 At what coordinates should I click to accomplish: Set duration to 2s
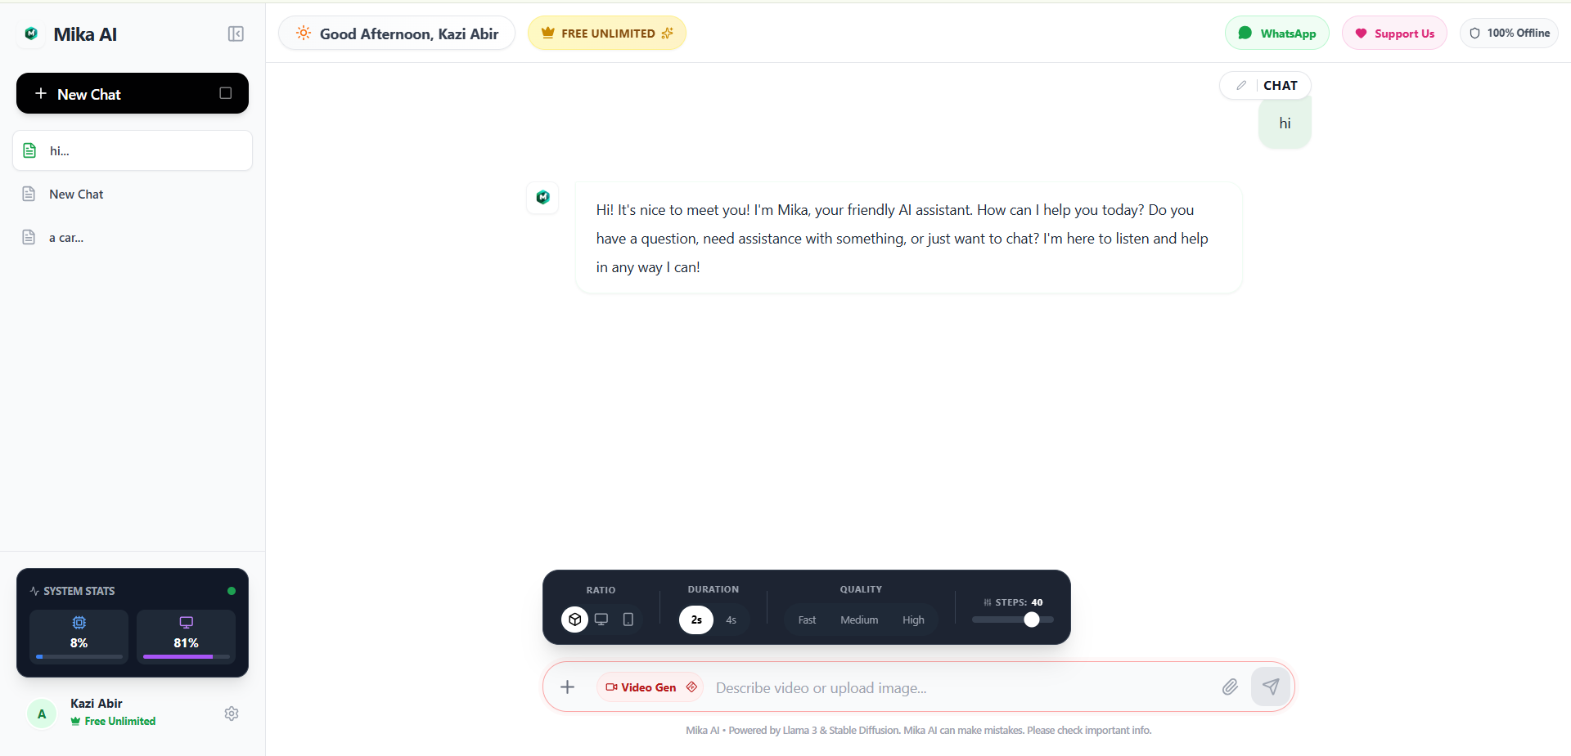[696, 620]
